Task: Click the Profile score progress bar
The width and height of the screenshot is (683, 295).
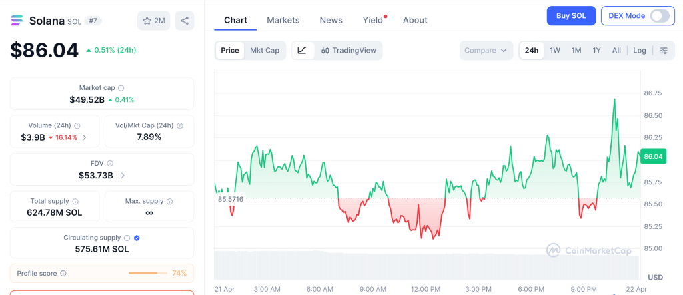Action: coord(147,273)
